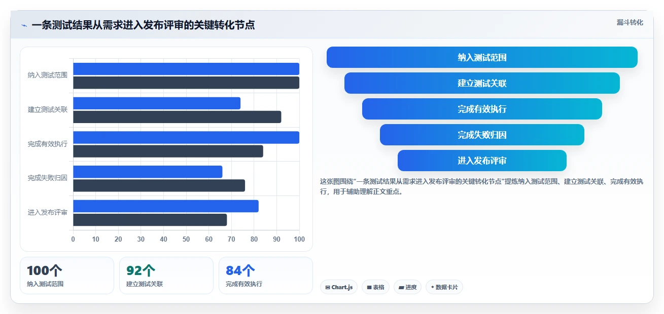
Task: Click the dark bar for 纳入测试范围
Action: [x=186, y=83]
